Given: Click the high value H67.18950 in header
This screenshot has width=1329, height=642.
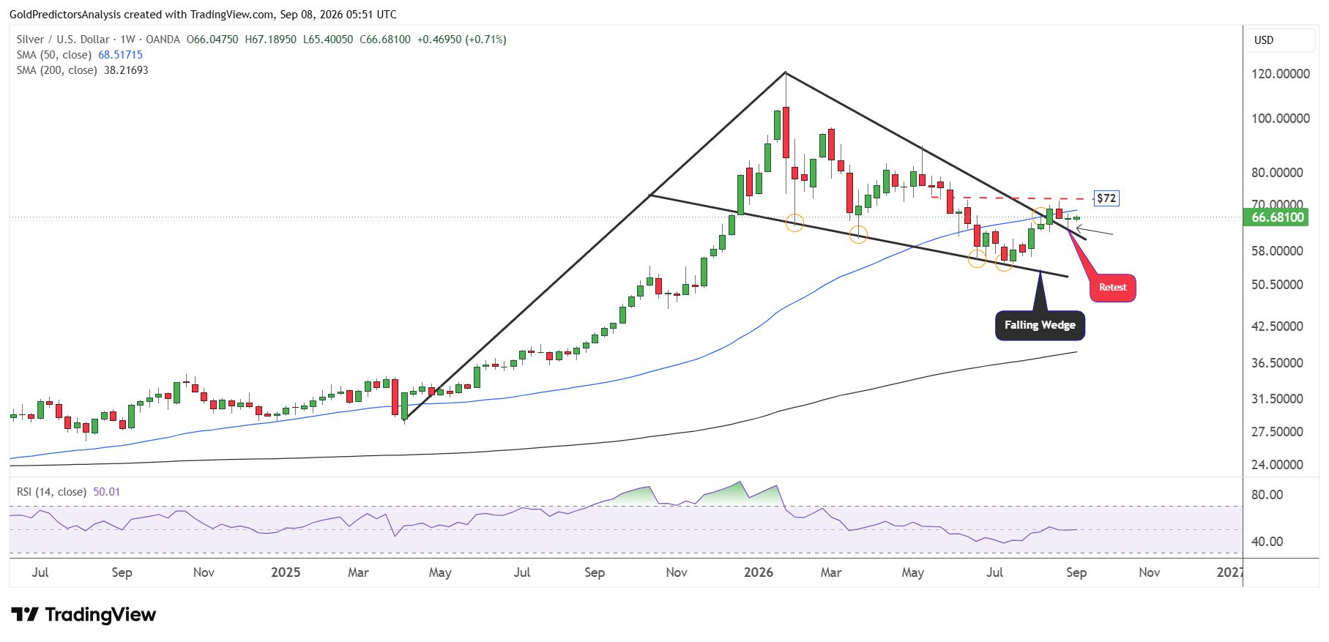Looking at the screenshot, I should (x=271, y=40).
